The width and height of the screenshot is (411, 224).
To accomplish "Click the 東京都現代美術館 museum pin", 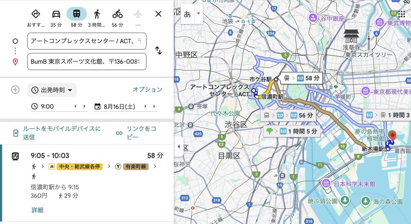I will (366, 91).
